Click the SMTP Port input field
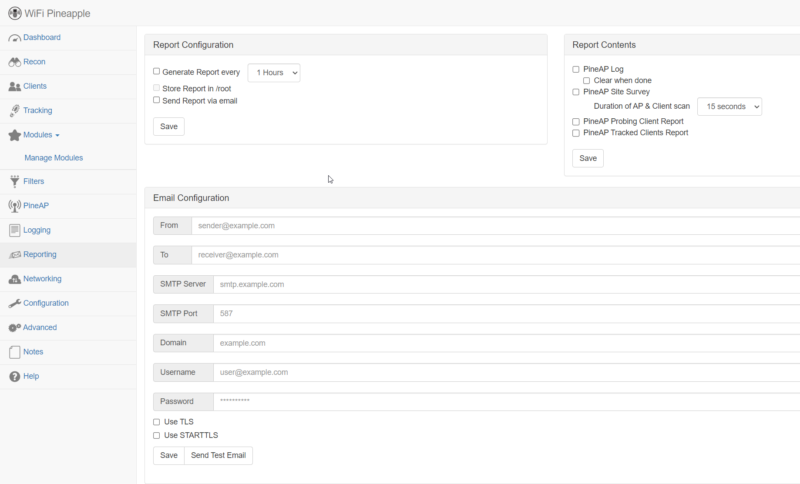The height and width of the screenshot is (484, 800). [507, 314]
